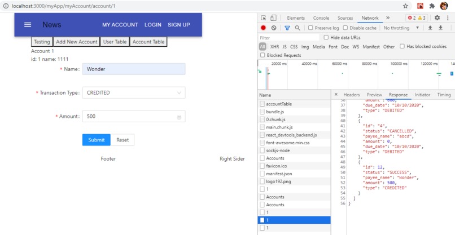Click the Testing button

42,42
